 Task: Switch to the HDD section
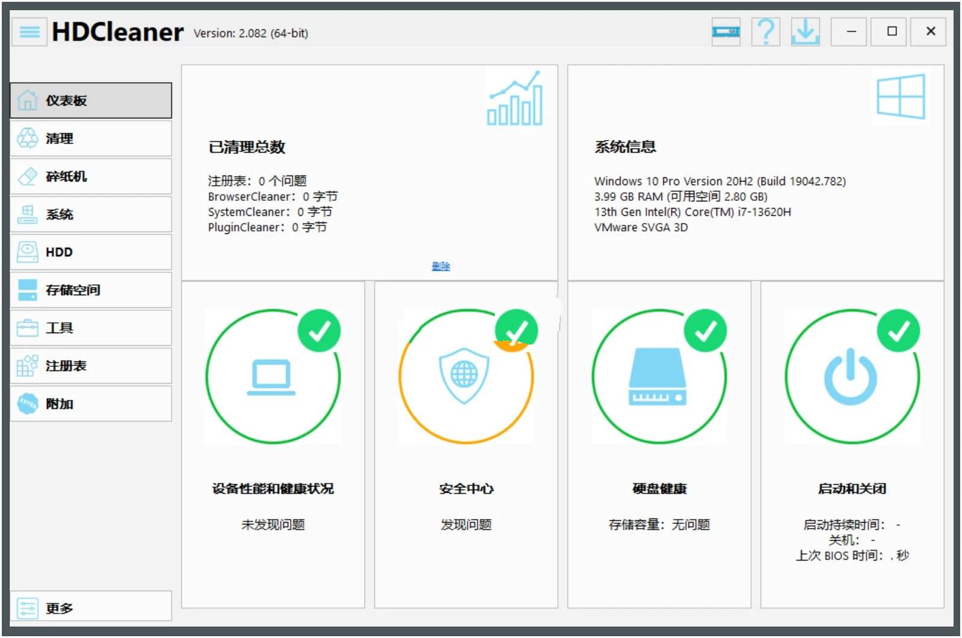(91, 252)
